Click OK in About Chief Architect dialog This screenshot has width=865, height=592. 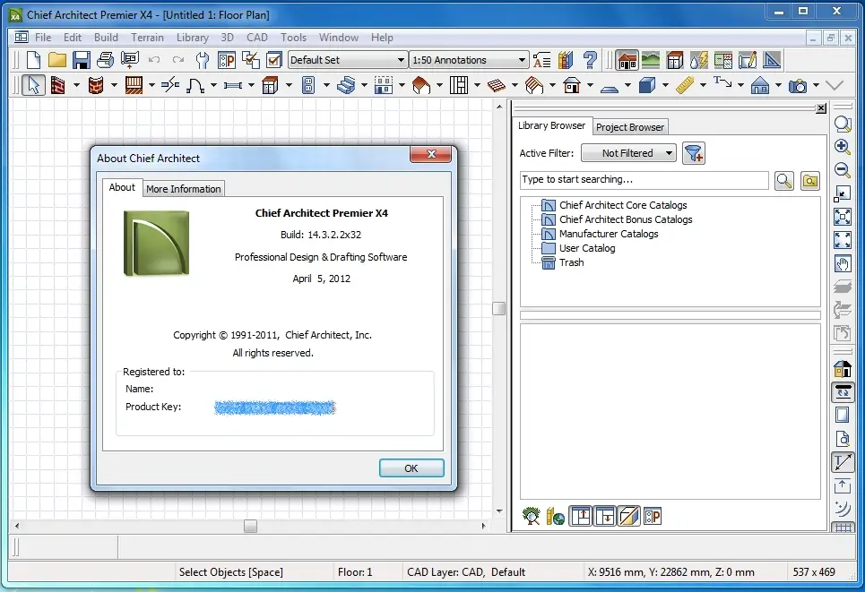(x=411, y=468)
